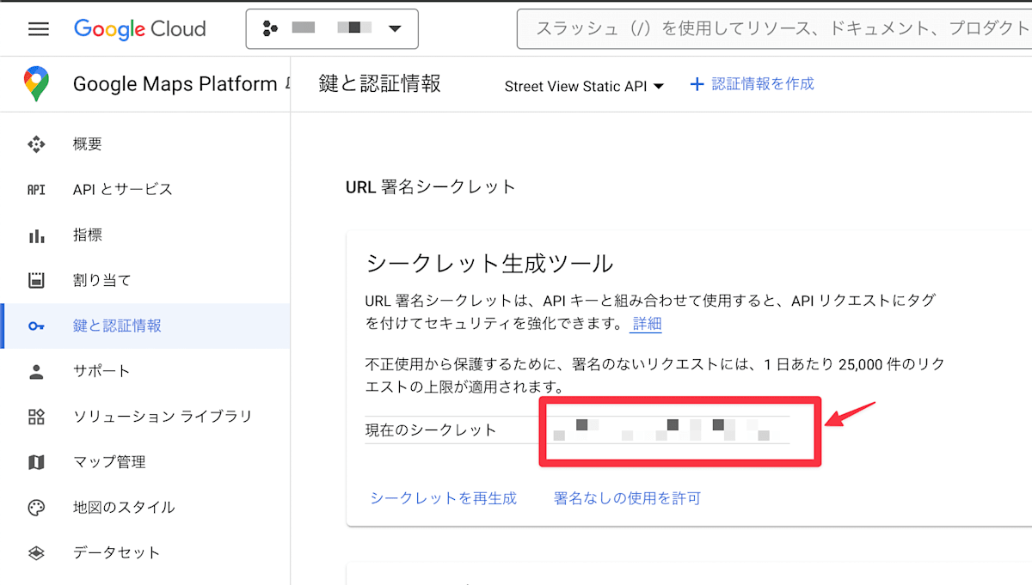Focus the resource search field
The height and width of the screenshot is (585, 1032).
tap(774, 29)
